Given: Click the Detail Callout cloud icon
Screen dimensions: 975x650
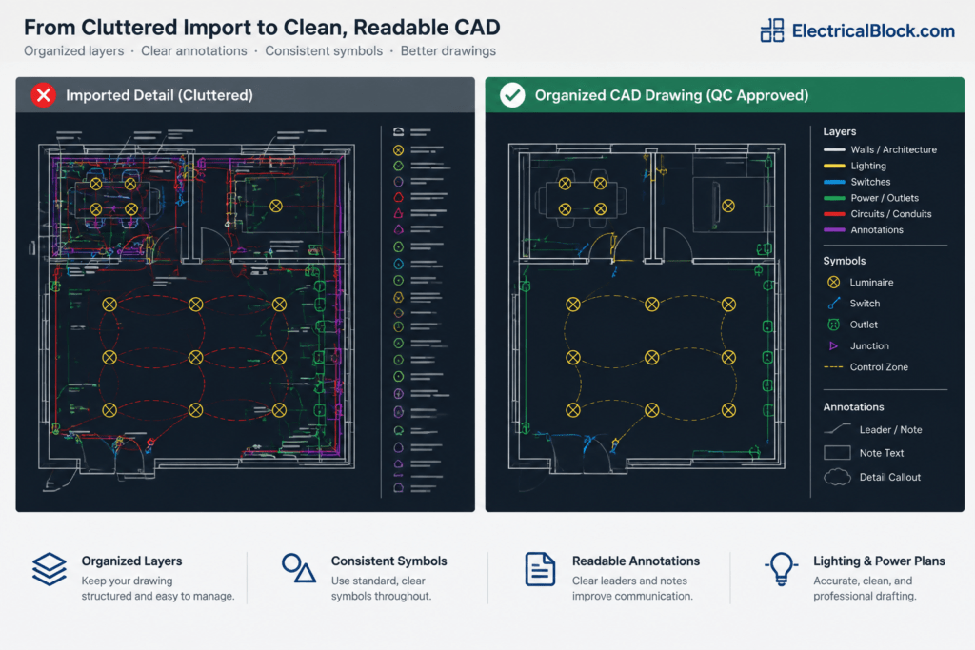Looking at the screenshot, I should click(837, 477).
